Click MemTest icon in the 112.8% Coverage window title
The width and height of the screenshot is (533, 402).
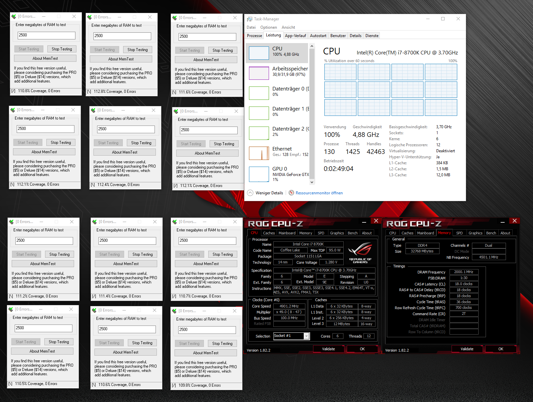coord(89,17)
